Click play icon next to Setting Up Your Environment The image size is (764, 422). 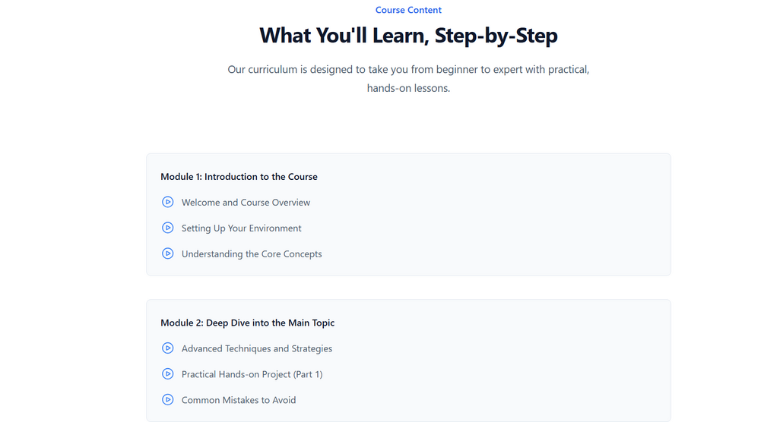click(x=168, y=228)
